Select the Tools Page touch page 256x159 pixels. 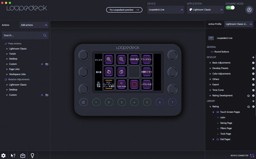click(x=226, y=134)
